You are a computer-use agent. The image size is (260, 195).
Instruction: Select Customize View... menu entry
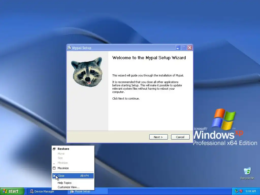(73, 187)
